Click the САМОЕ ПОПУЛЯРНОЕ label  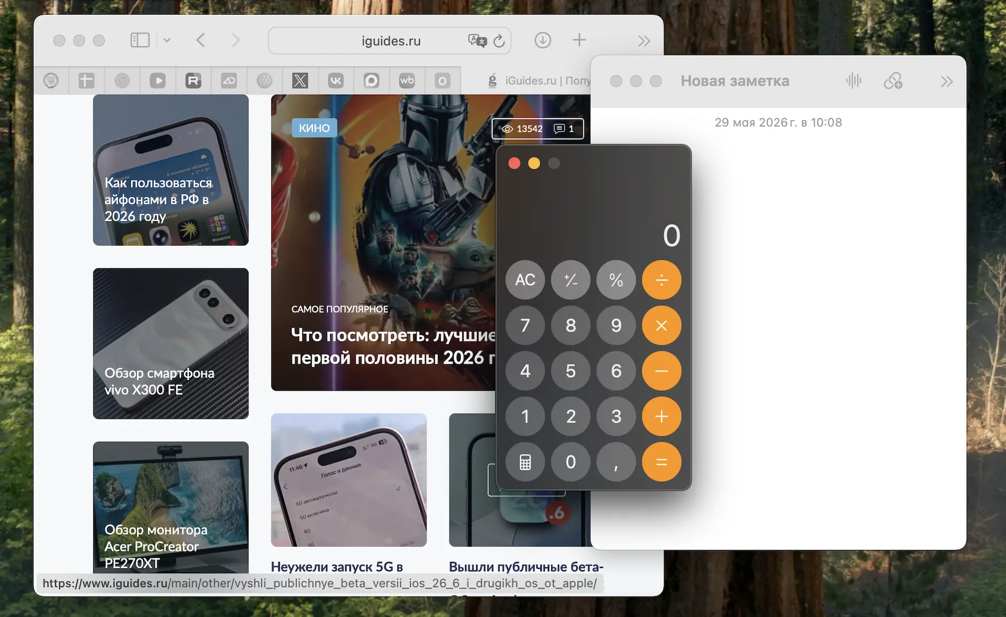340,309
